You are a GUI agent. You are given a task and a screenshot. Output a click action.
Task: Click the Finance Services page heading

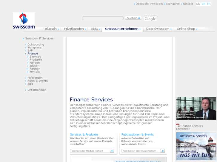91,100
